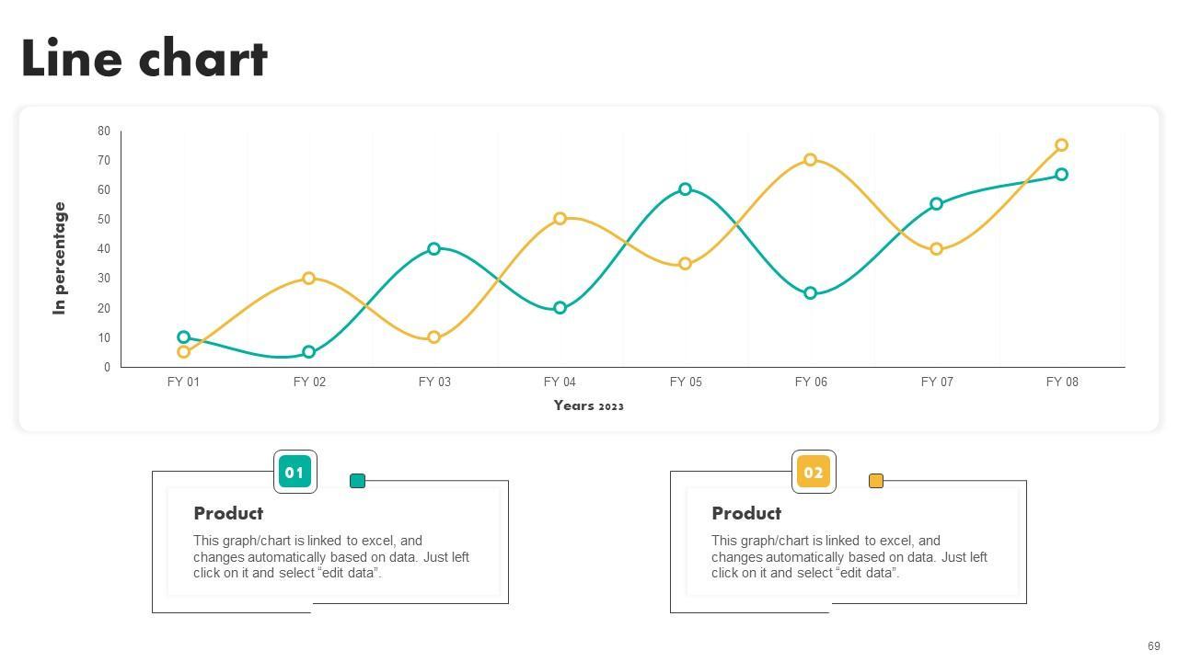This screenshot has width=1178, height=662.
Task: Select the yellow data point at FY 08
Action: (1061, 145)
